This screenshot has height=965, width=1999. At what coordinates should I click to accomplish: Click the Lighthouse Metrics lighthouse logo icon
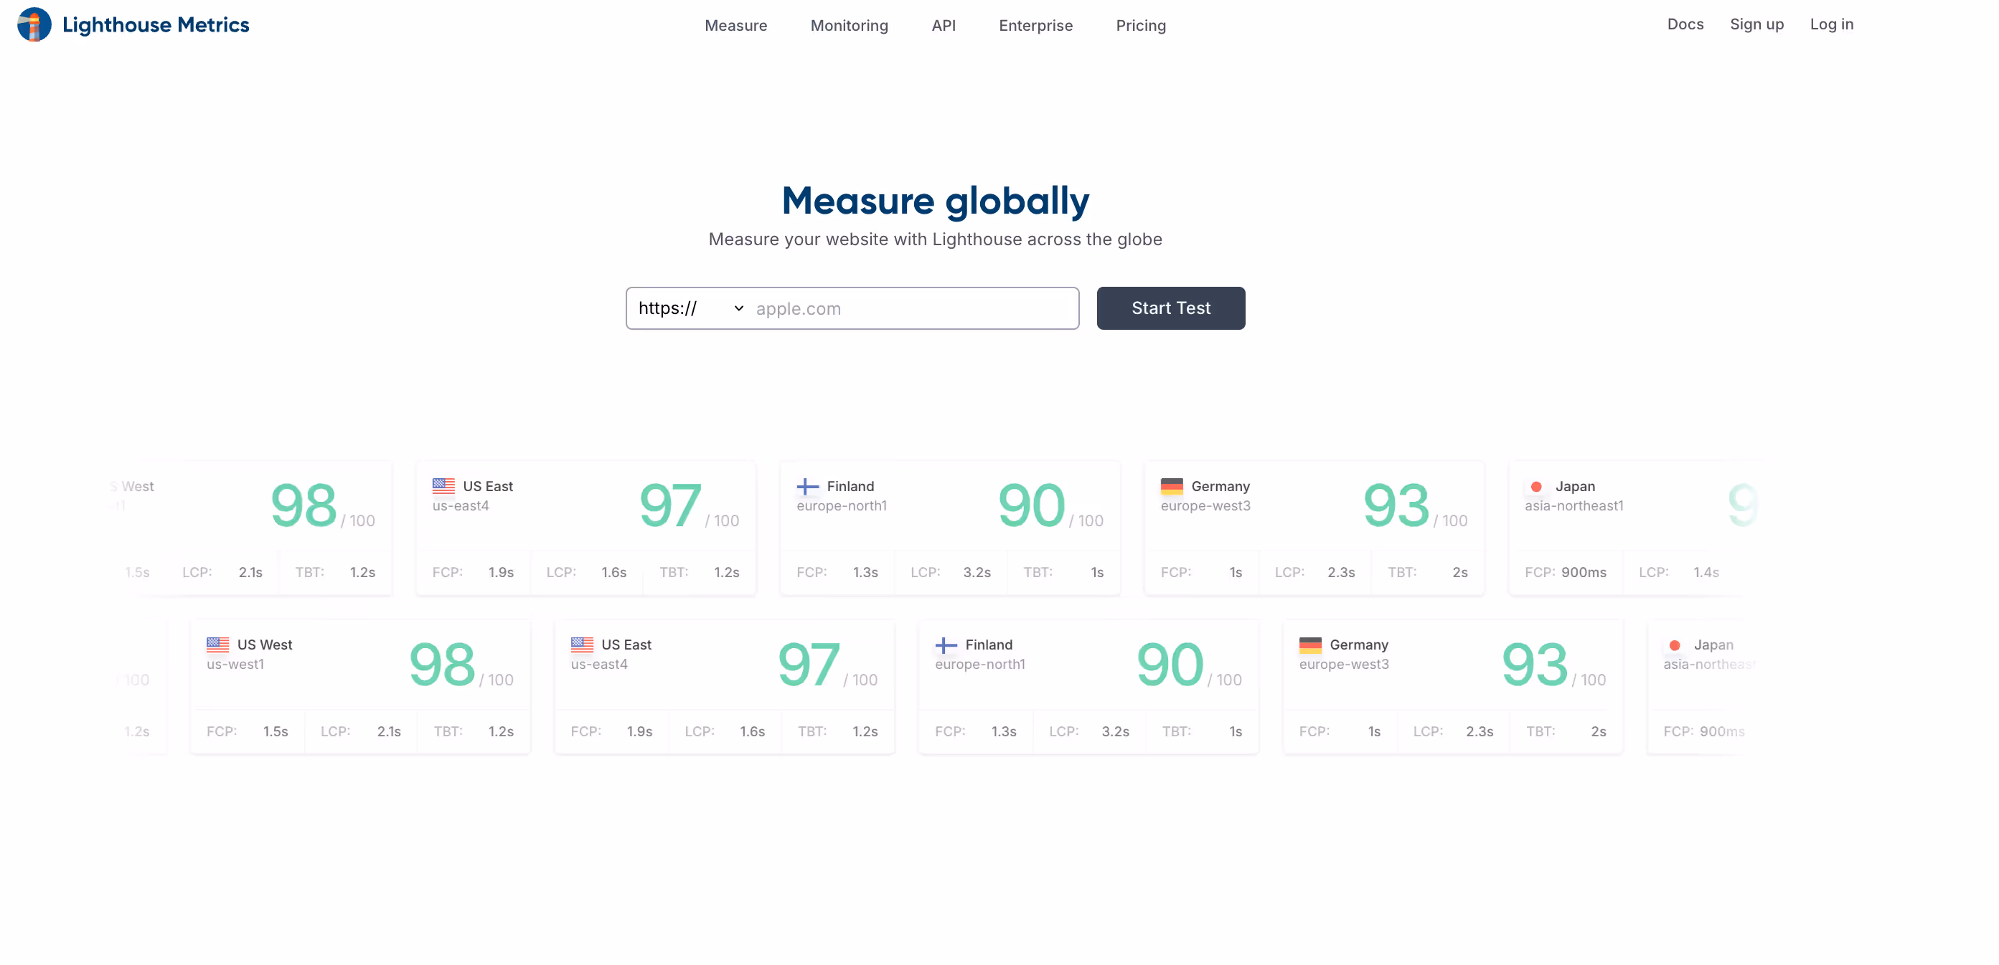[x=34, y=25]
